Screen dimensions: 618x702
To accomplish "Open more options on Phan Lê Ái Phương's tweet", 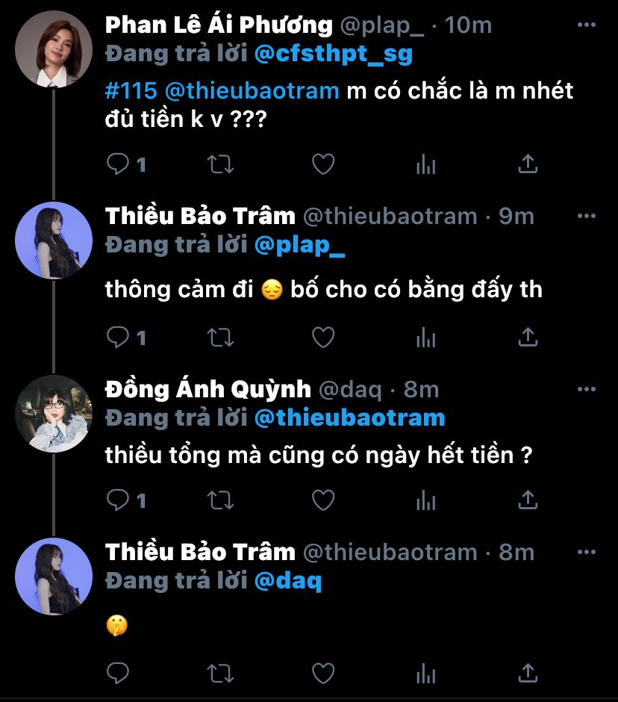I will pos(587,25).
